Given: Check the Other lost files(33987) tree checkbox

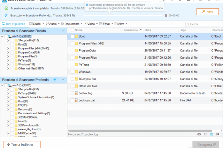Looking at the screenshot, I should click(x=12, y=68).
